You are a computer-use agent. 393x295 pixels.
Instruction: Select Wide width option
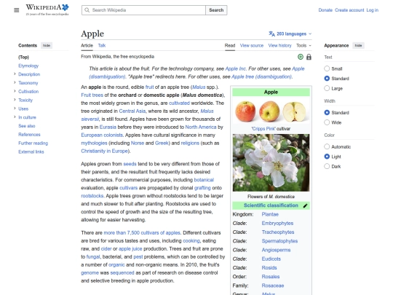tap(327, 122)
